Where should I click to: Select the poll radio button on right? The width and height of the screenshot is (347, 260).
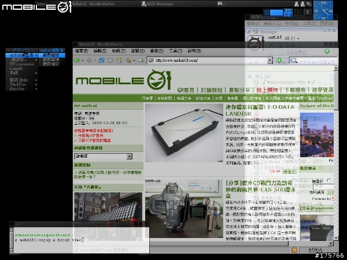(328, 181)
